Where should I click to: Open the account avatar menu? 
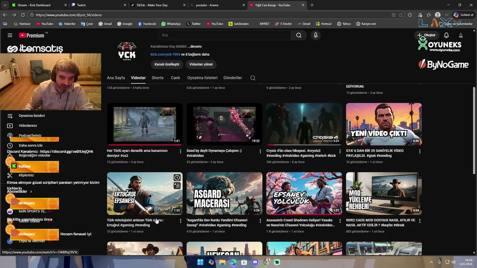461,35
